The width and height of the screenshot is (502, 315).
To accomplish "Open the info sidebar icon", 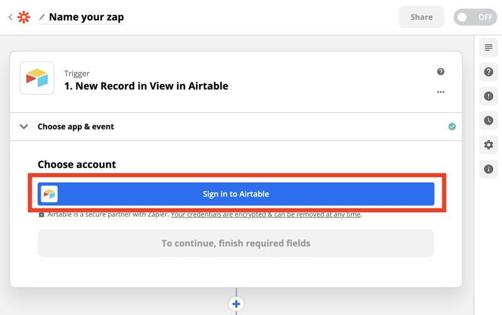I will (x=489, y=169).
